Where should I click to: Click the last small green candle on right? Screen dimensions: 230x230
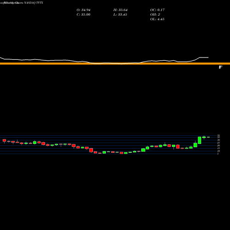(x=208, y=137)
